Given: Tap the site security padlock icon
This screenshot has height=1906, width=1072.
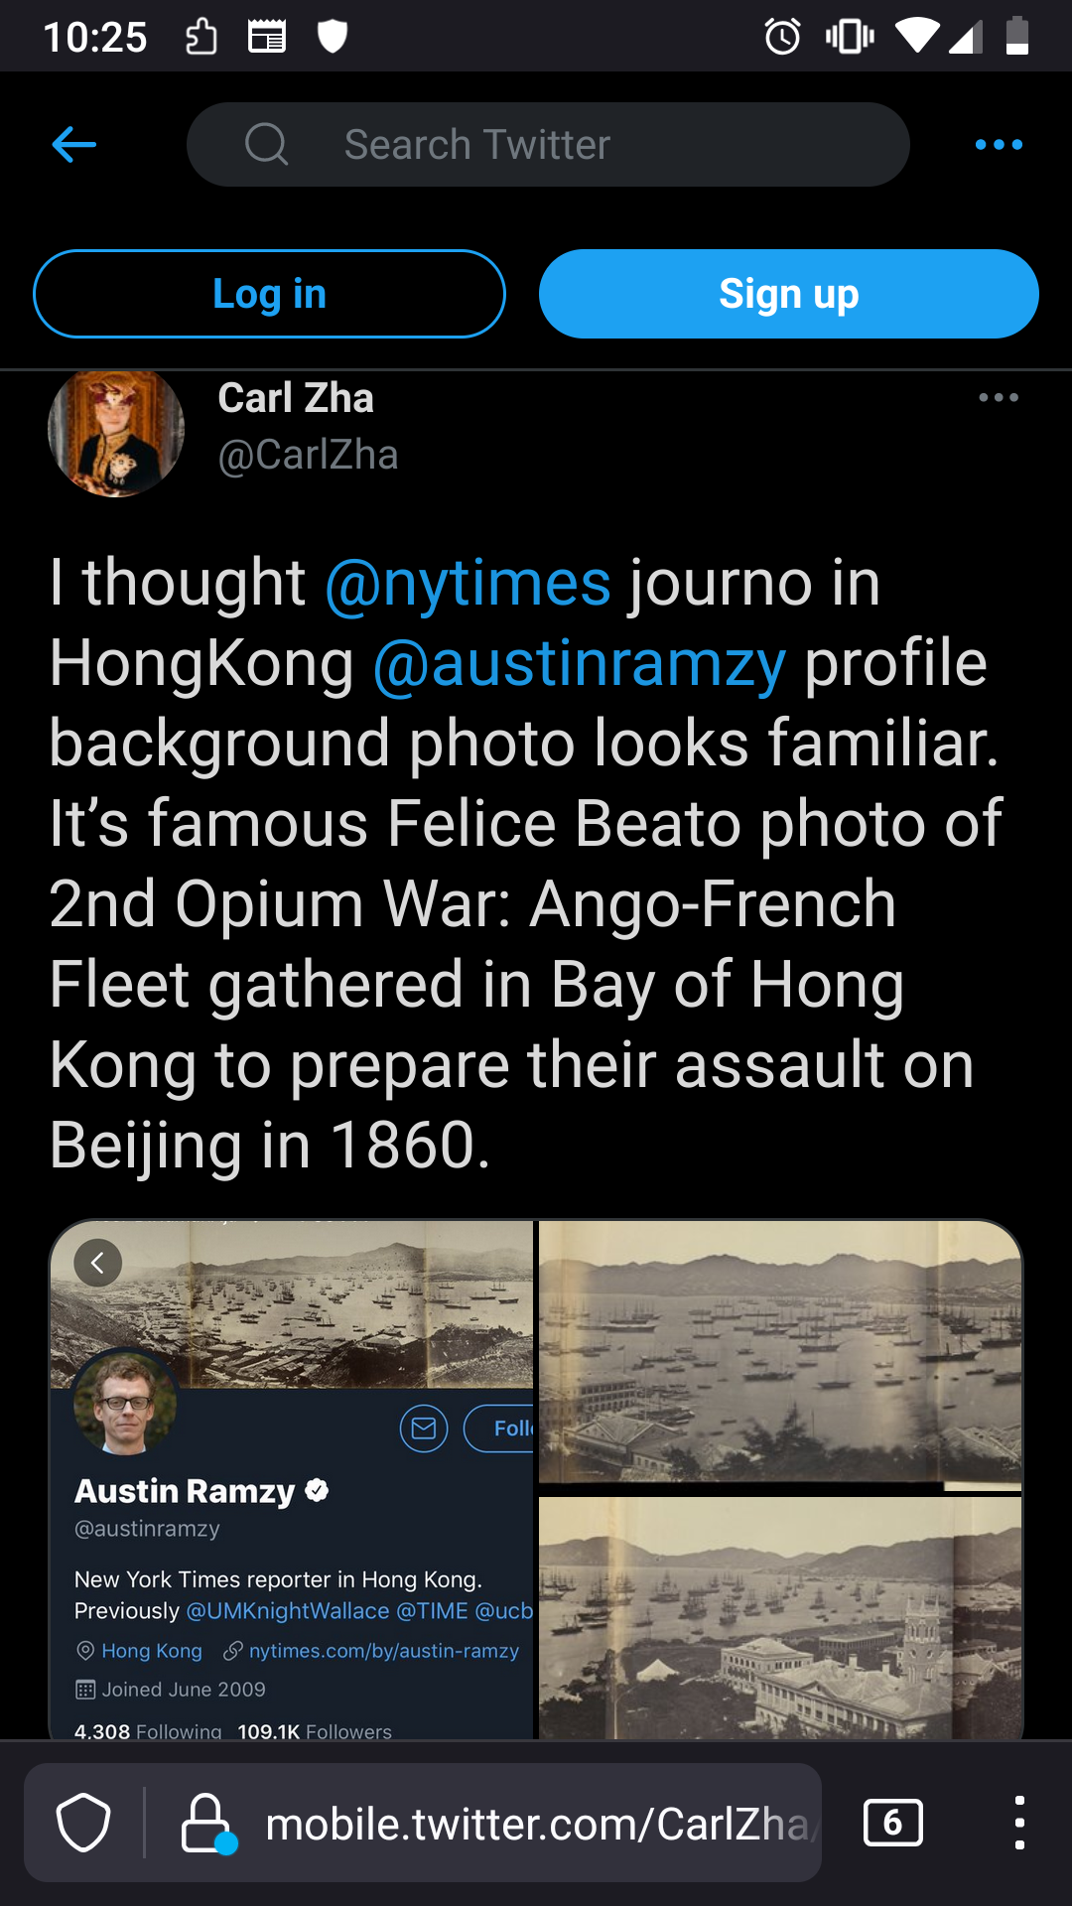Looking at the screenshot, I should pyautogui.click(x=206, y=1823).
